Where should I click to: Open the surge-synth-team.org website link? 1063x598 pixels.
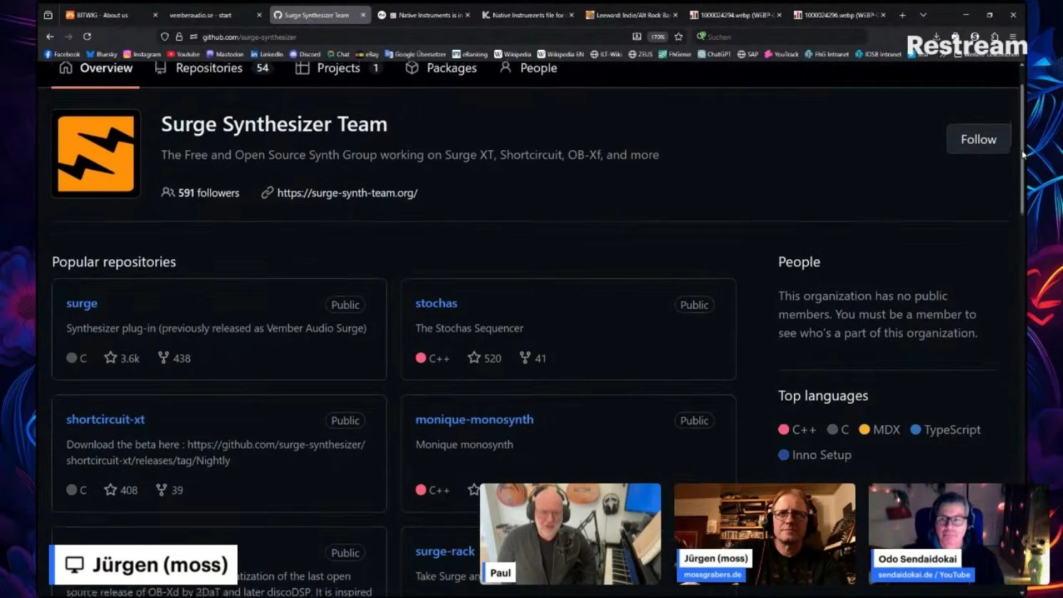[347, 193]
